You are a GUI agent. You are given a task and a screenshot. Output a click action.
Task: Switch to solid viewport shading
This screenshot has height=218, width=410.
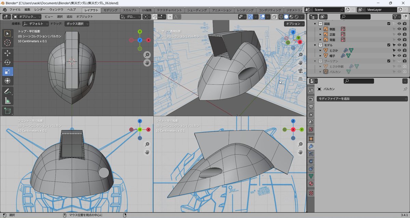(286, 16)
